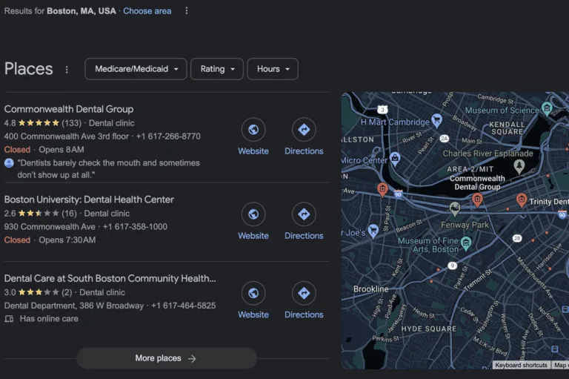
Task: Get directions to South Boston Dental Care
Action: (x=304, y=294)
